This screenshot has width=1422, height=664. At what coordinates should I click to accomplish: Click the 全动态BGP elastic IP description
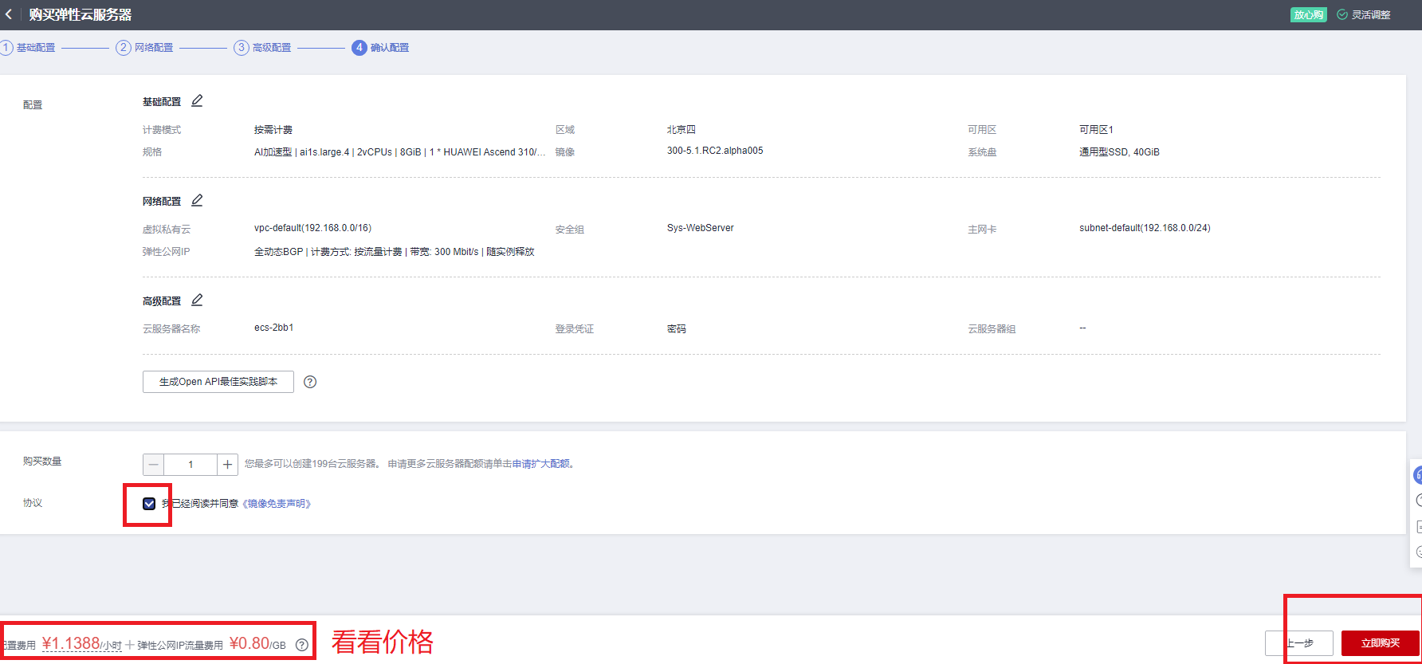click(x=395, y=252)
